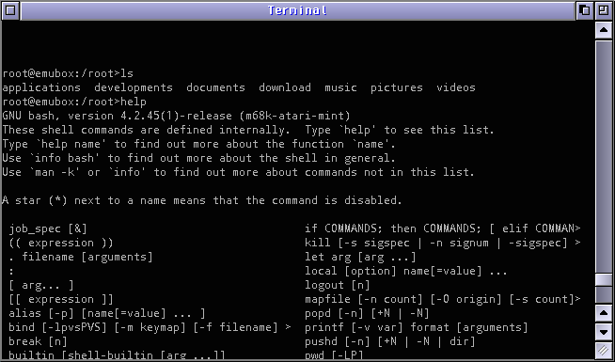Click the "Use `man -k' or `info'" line
This screenshot has width=615, height=362.
pos(238,173)
